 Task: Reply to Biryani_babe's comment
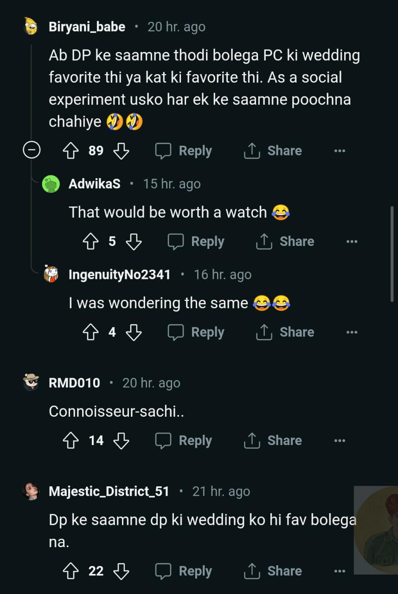184,151
